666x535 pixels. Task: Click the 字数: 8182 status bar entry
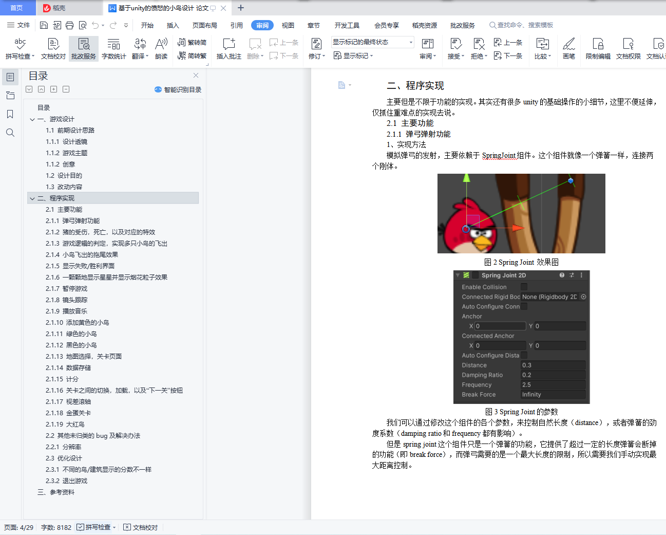click(56, 527)
